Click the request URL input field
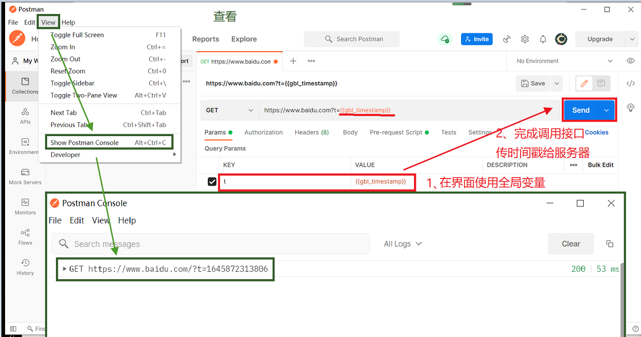Screen dimensions: 641x337 click(409, 110)
